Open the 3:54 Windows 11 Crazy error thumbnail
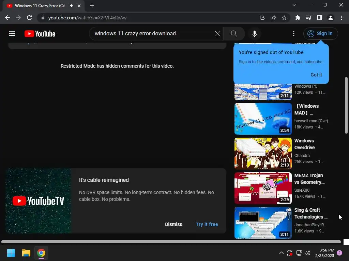Screen dimensions: 349x261 [x=263, y=119]
